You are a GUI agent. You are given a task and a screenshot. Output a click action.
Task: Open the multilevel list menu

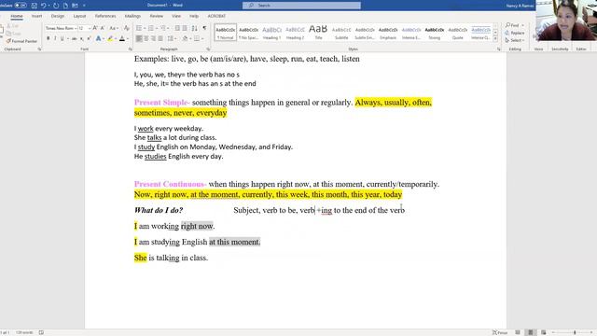coord(163,28)
